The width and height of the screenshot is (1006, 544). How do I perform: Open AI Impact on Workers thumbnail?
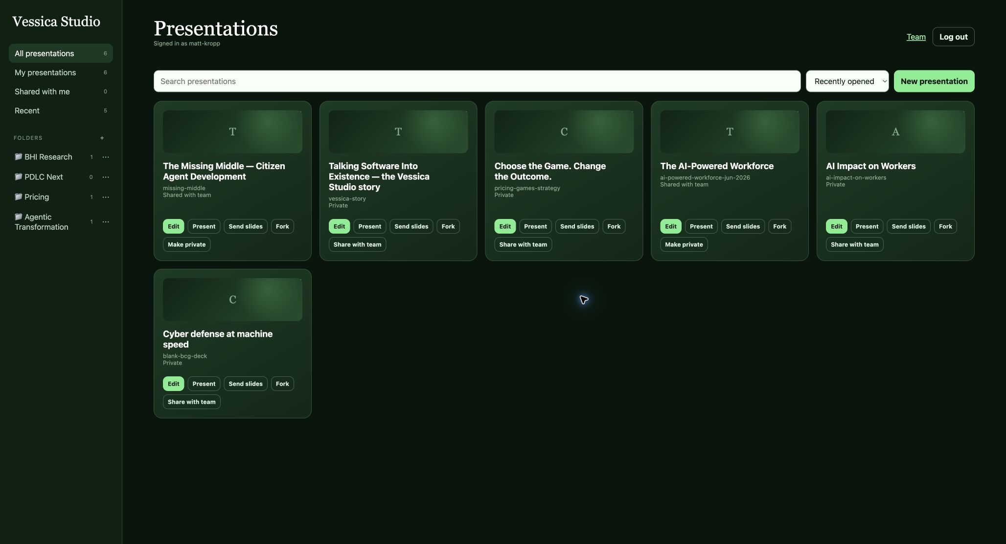pos(895,131)
